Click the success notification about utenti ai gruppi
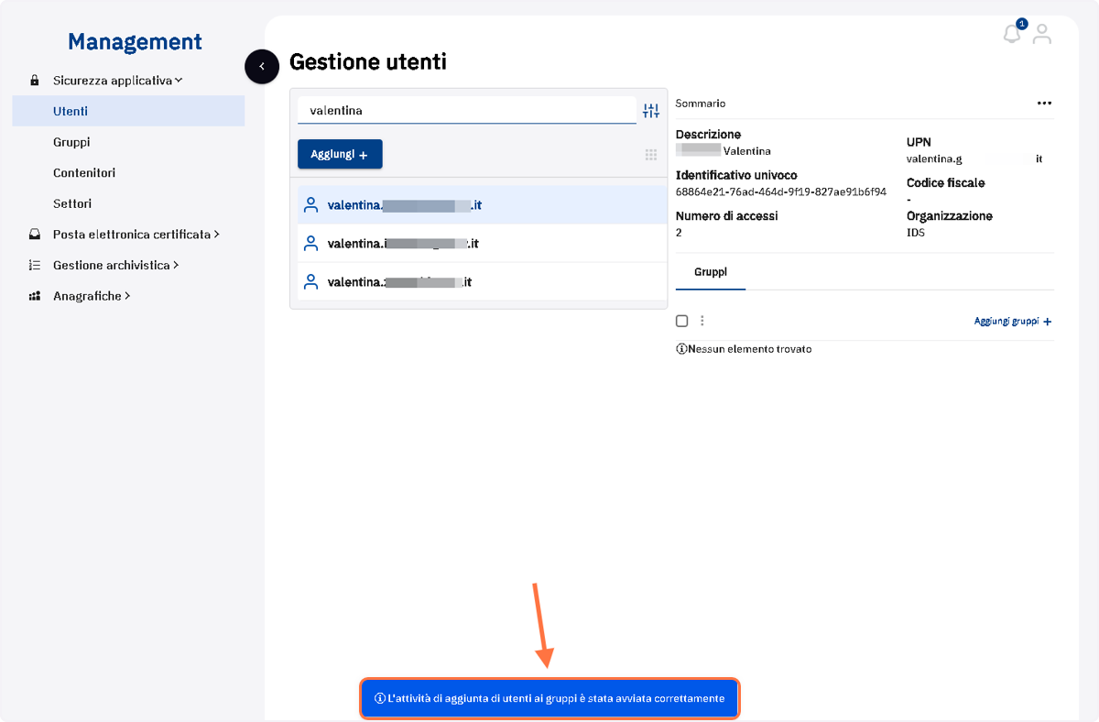Viewport: 1099px width, 722px height. pos(549,698)
